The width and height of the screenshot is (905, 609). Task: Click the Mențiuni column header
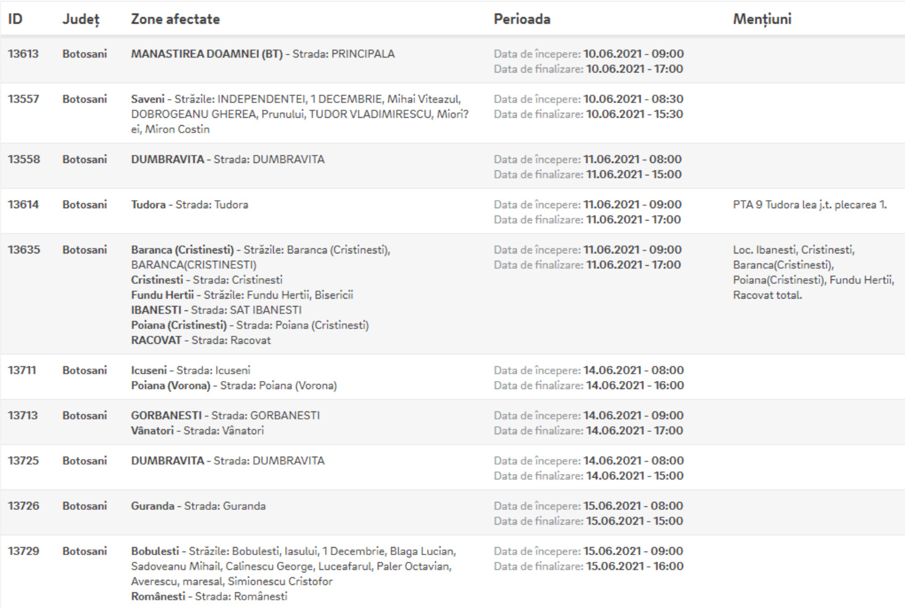(762, 19)
